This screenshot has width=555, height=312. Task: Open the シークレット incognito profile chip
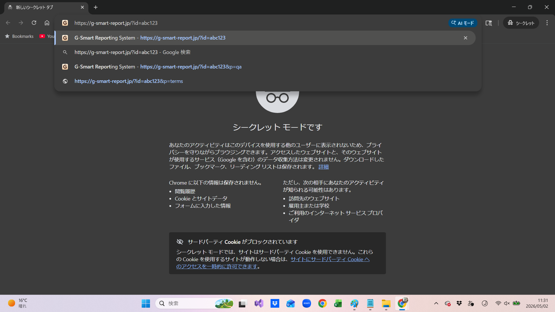coord(521,23)
